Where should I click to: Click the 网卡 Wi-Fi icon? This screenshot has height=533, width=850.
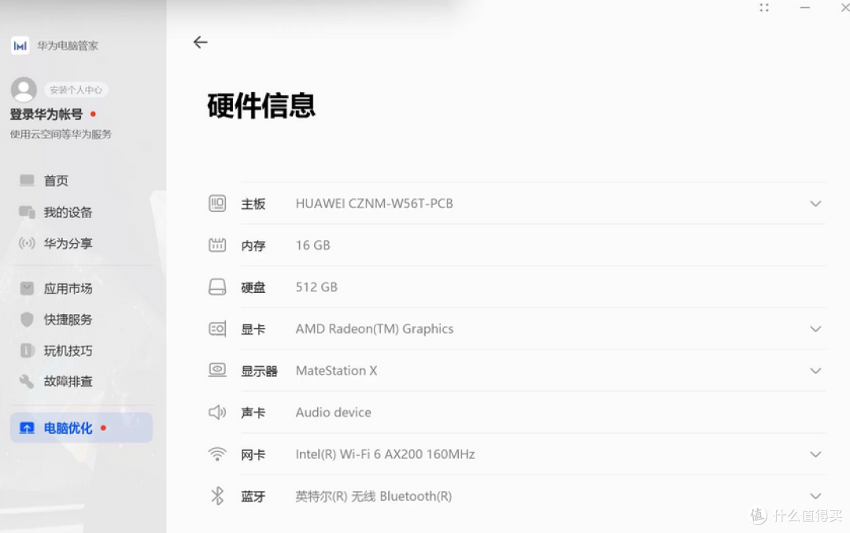click(x=217, y=453)
